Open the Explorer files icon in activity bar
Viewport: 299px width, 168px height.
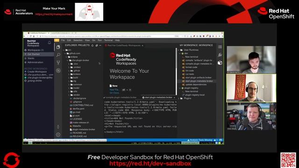coord(58,47)
